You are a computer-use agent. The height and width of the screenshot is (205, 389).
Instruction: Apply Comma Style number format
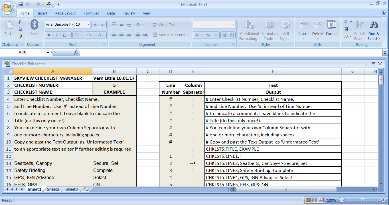216,35
